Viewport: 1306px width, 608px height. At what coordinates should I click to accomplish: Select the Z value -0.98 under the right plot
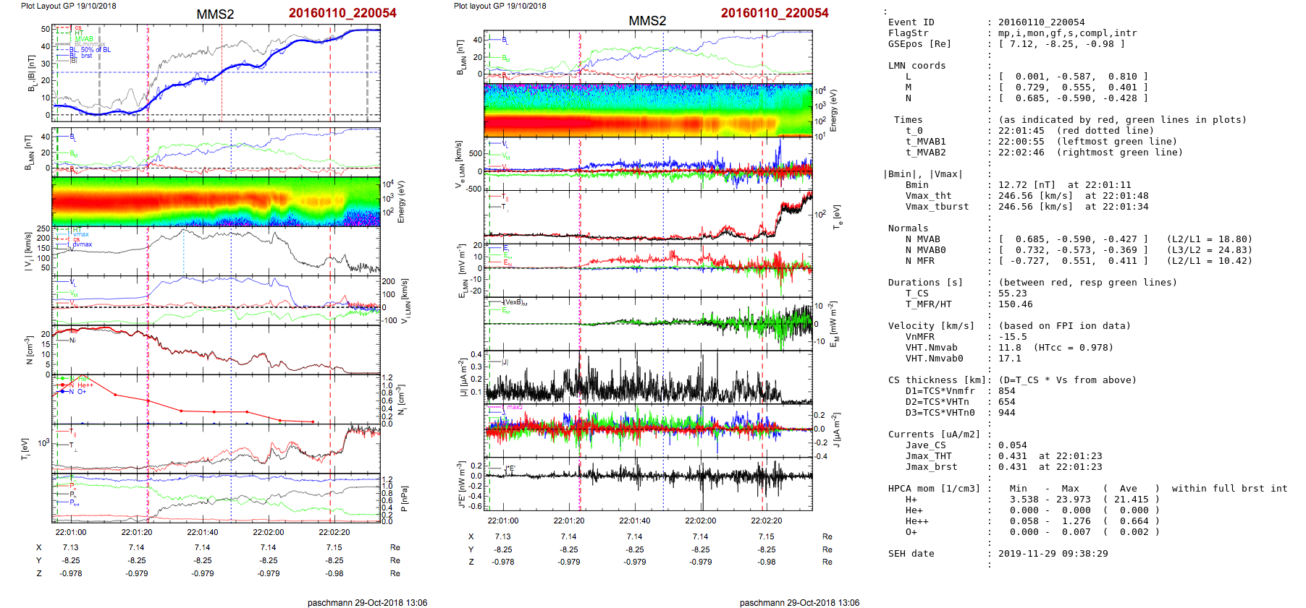pyautogui.click(x=766, y=562)
